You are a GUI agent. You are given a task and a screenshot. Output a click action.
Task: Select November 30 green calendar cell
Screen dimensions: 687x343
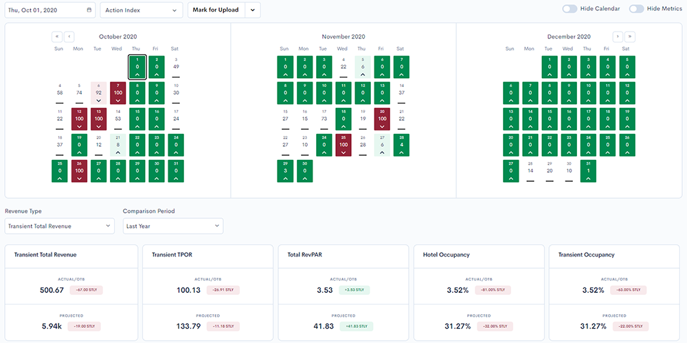pyautogui.click(x=304, y=171)
